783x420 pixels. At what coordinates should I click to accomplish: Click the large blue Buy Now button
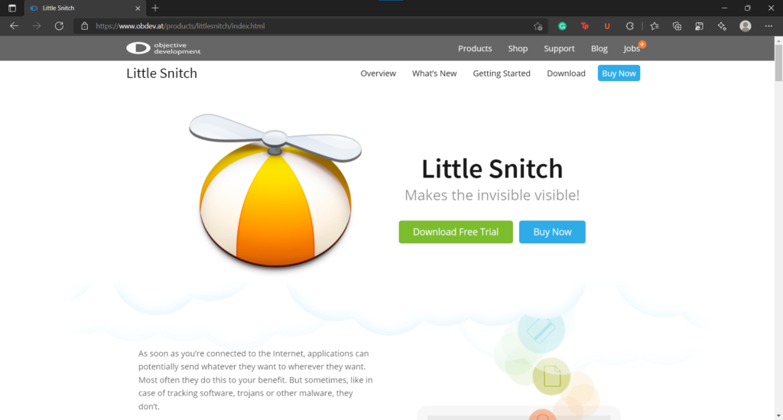[552, 232]
